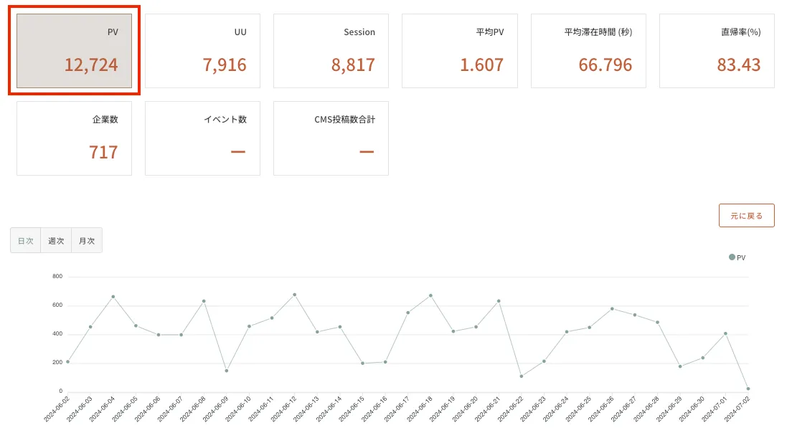Open the CMS投稿数合計 card
The image size is (792, 433).
(x=331, y=138)
